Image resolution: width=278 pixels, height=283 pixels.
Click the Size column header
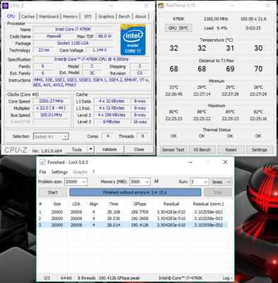click(57, 204)
